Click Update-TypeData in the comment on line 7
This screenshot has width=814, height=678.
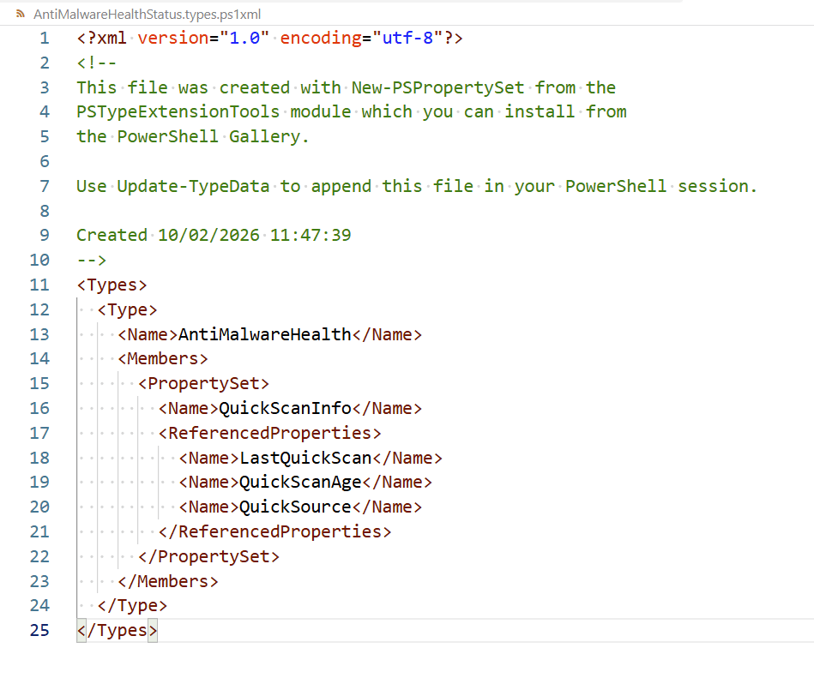pyautogui.click(x=194, y=186)
